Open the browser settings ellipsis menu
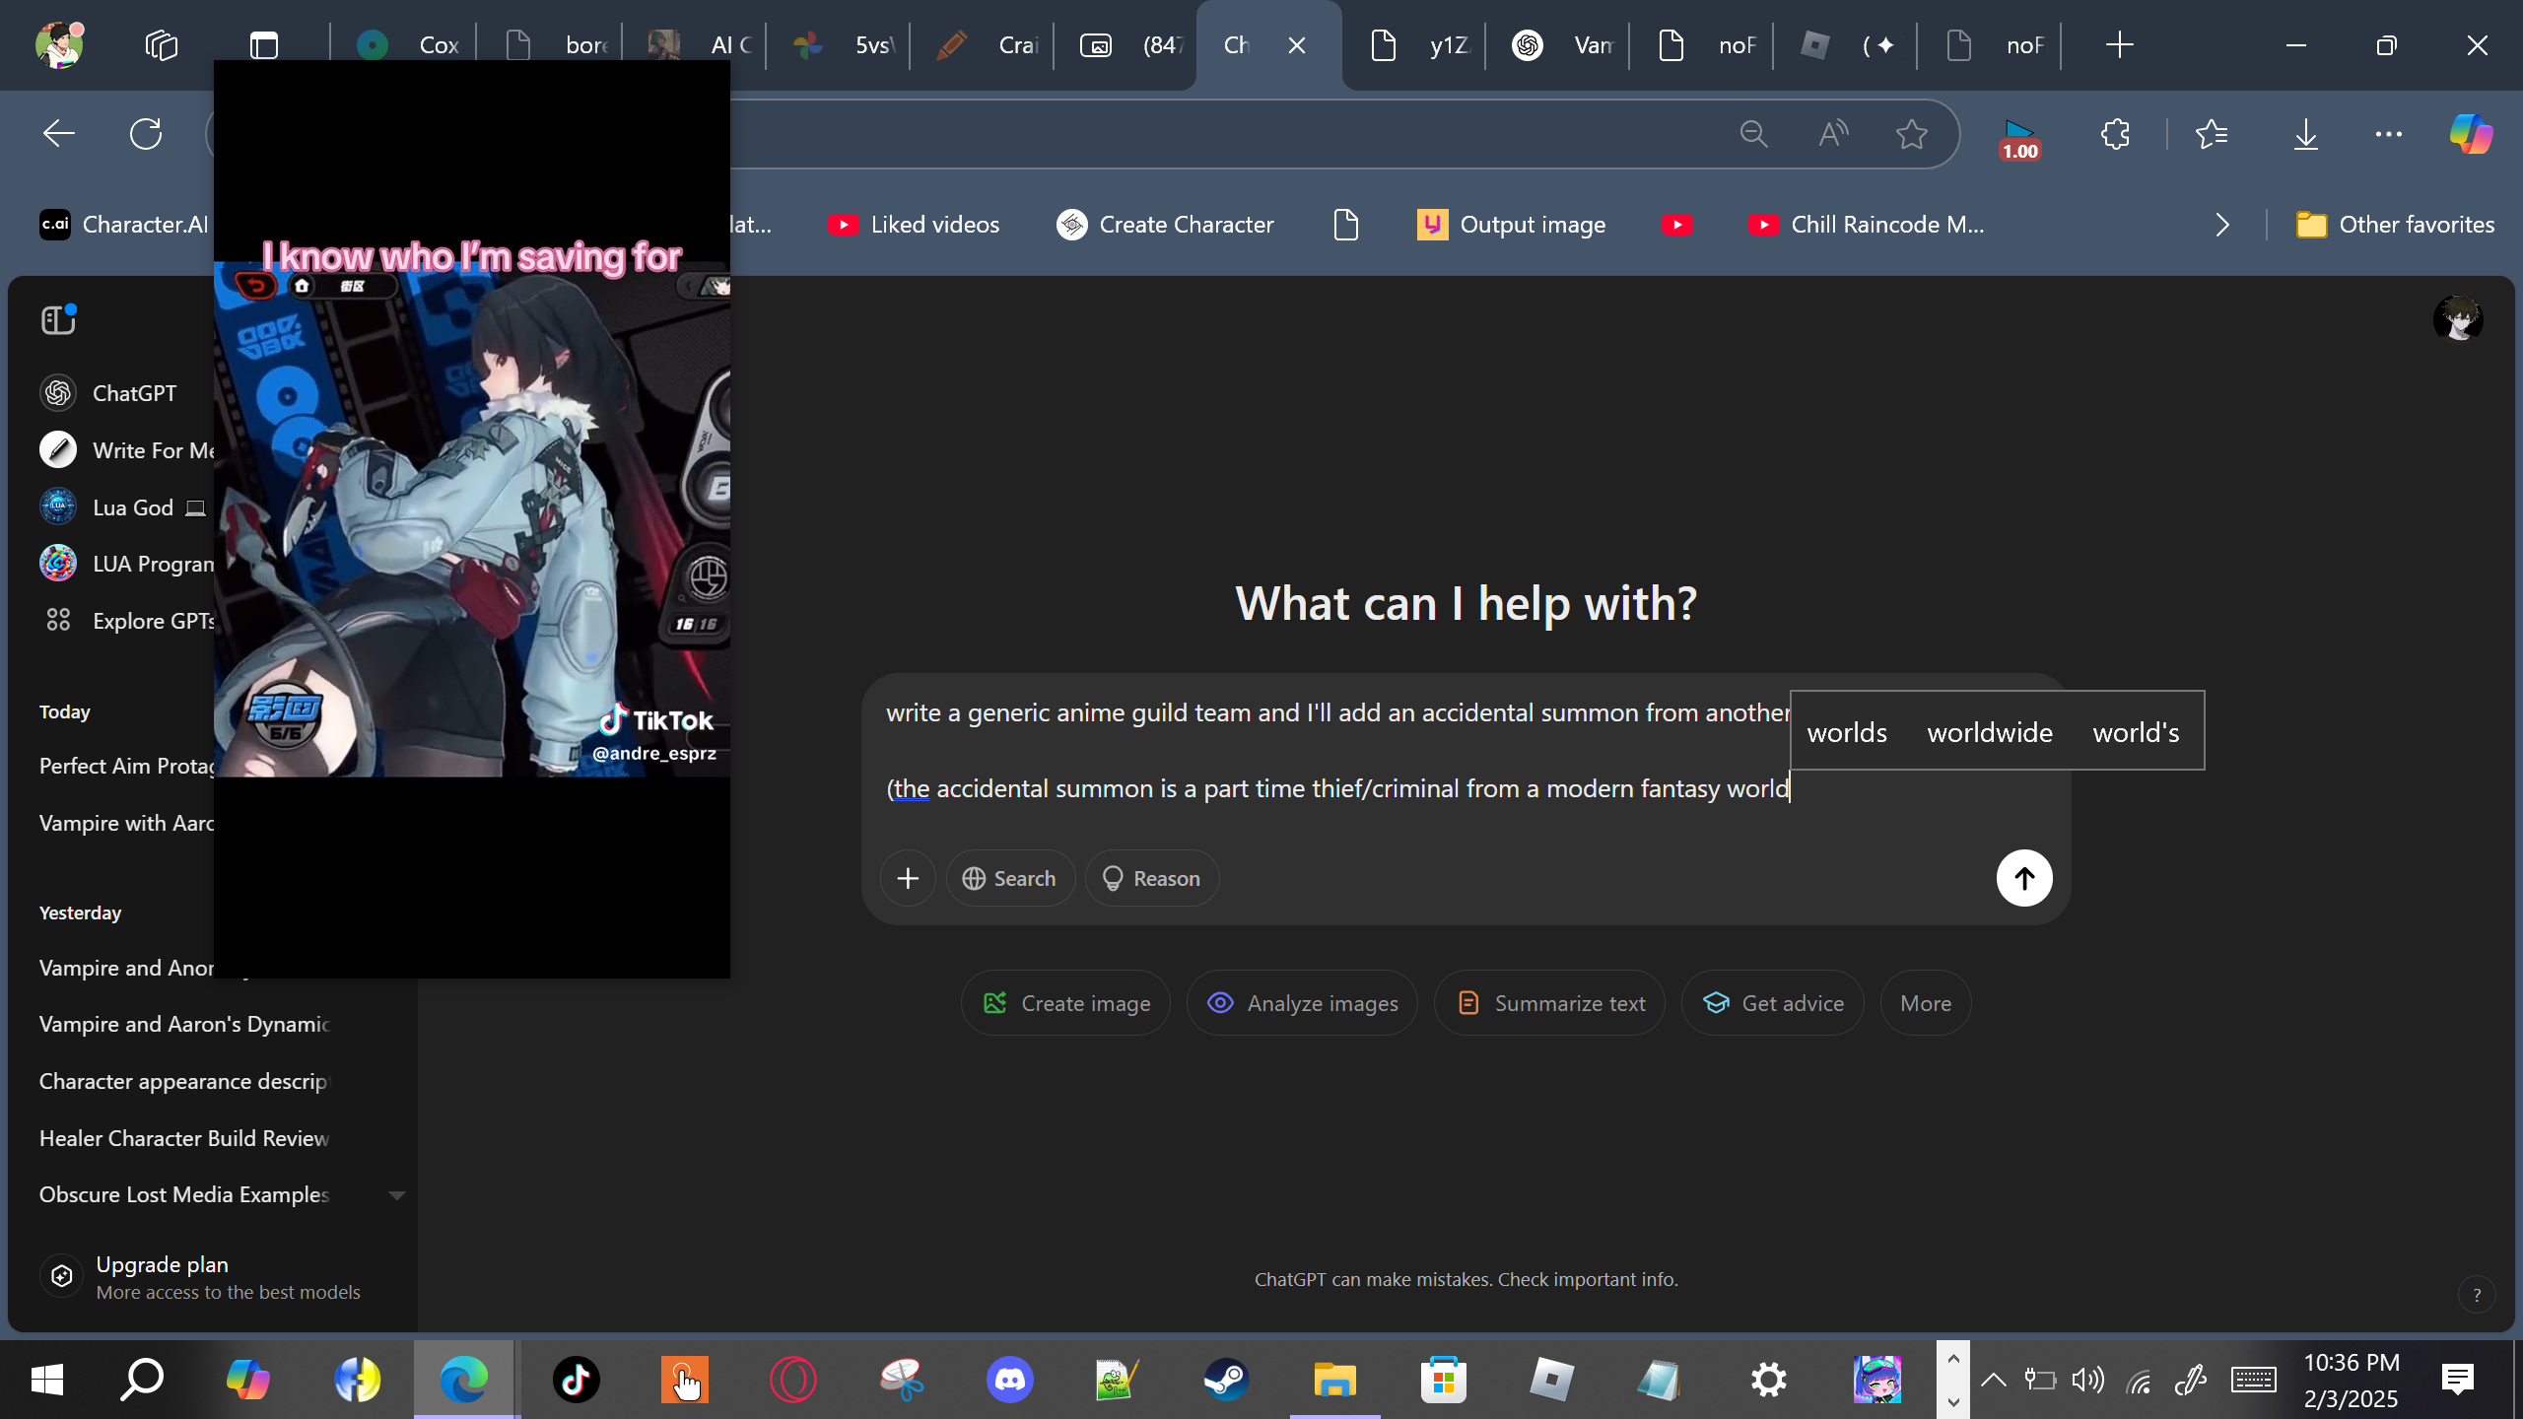The width and height of the screenshot is (2523, 1419). coord(2389,134)
